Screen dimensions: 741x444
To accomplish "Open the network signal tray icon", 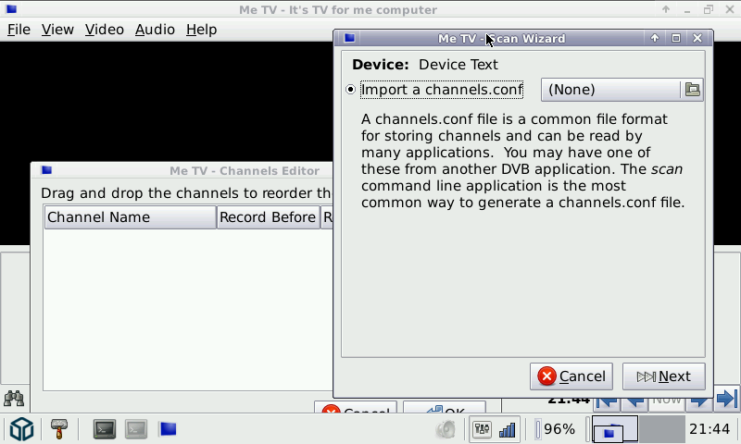I will [507, 429].
